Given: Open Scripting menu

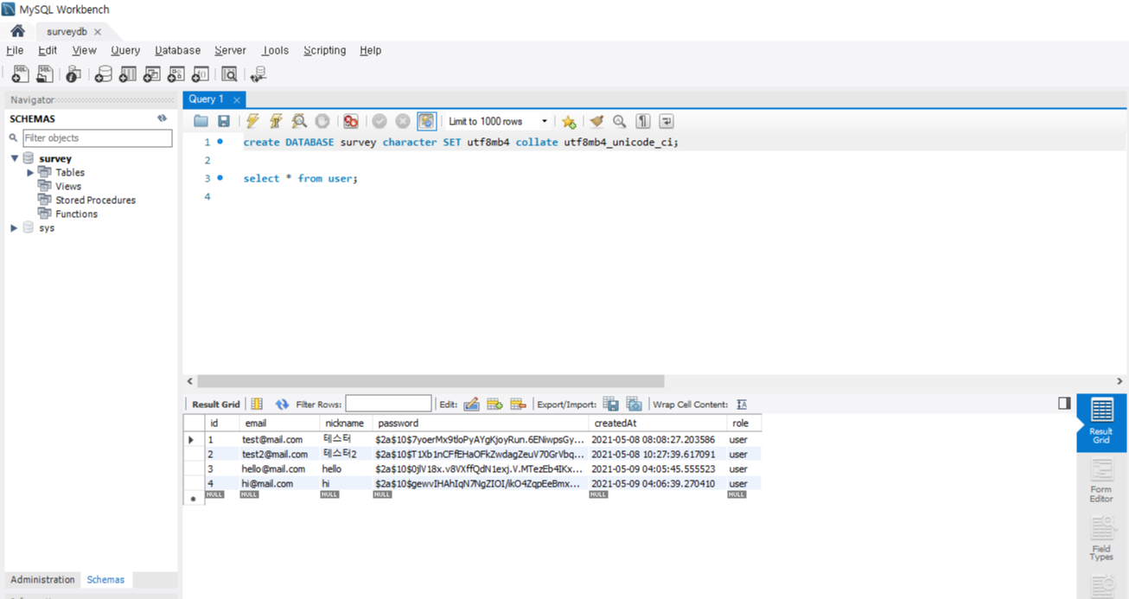Looking at the screenshot, I should [324, 50].
